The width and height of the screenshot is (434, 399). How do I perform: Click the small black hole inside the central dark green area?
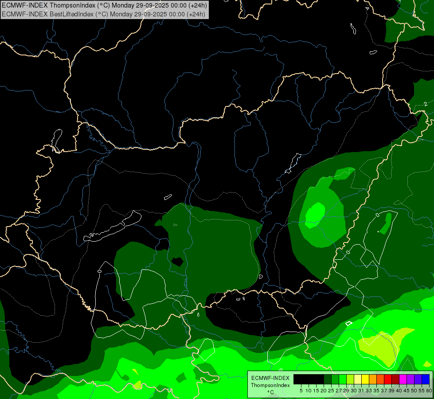pyautogui.click(x=177, y=262)
